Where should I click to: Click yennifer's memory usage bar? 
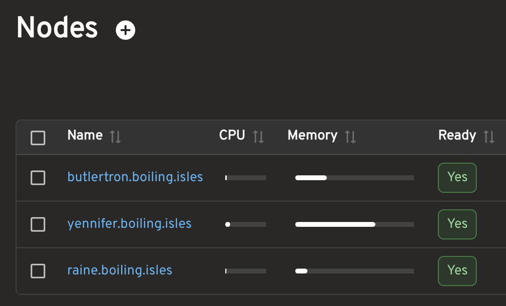click(354, 224)
